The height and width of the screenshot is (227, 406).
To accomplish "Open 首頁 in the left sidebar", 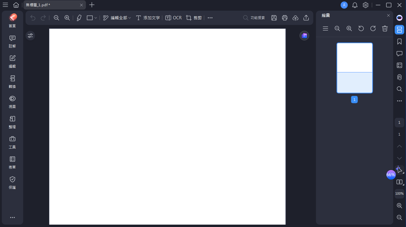I will pos(12,21).
